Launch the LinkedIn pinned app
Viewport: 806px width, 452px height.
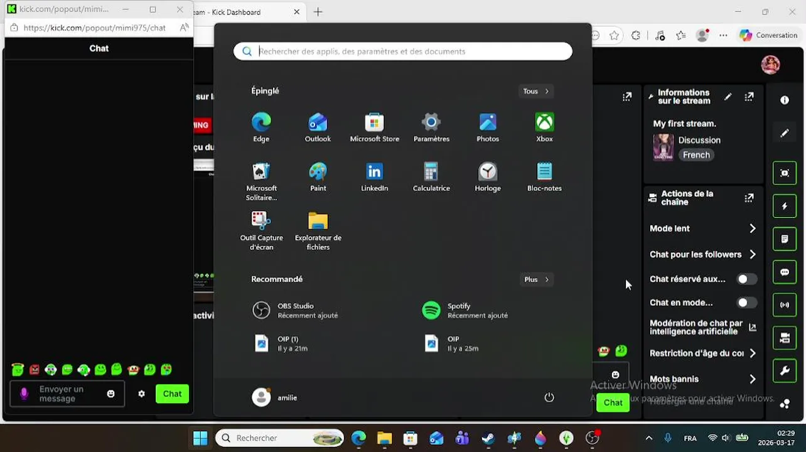(375, 177)
